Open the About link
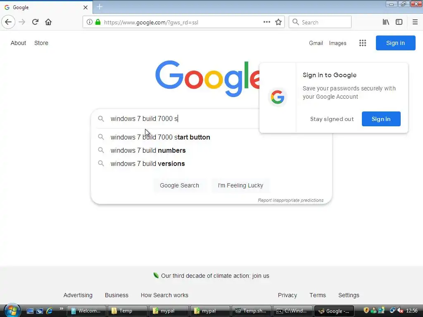 pyautogui.click(x=18, y=43)
